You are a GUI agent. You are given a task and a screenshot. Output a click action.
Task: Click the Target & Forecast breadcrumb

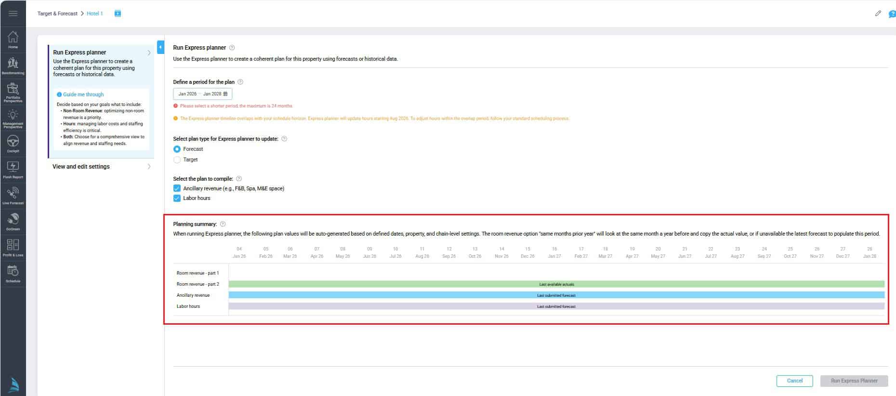coord(57,13)
